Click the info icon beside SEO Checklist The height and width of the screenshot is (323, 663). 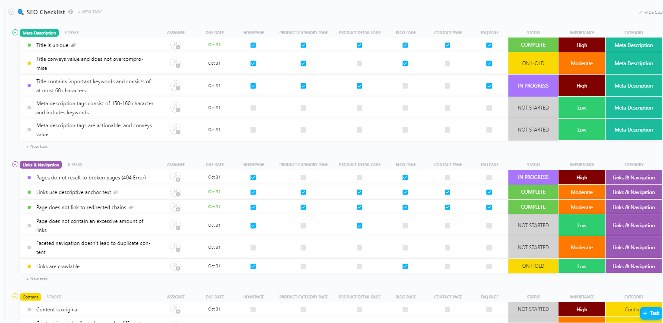click(71, 12)
